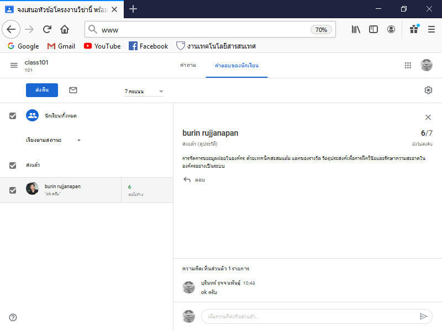Open the ดูประวัติ submission history link
Screen dimensions: 442x331
[x=208, y=144]
